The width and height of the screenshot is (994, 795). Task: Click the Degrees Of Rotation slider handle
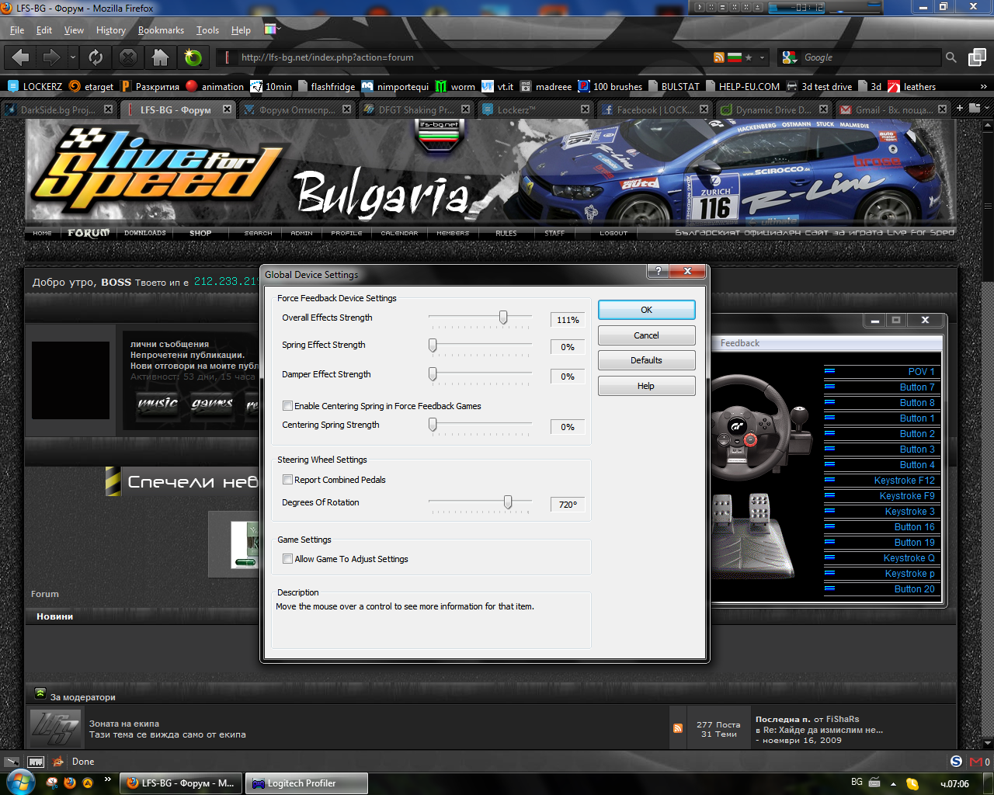tap(508, 502)
